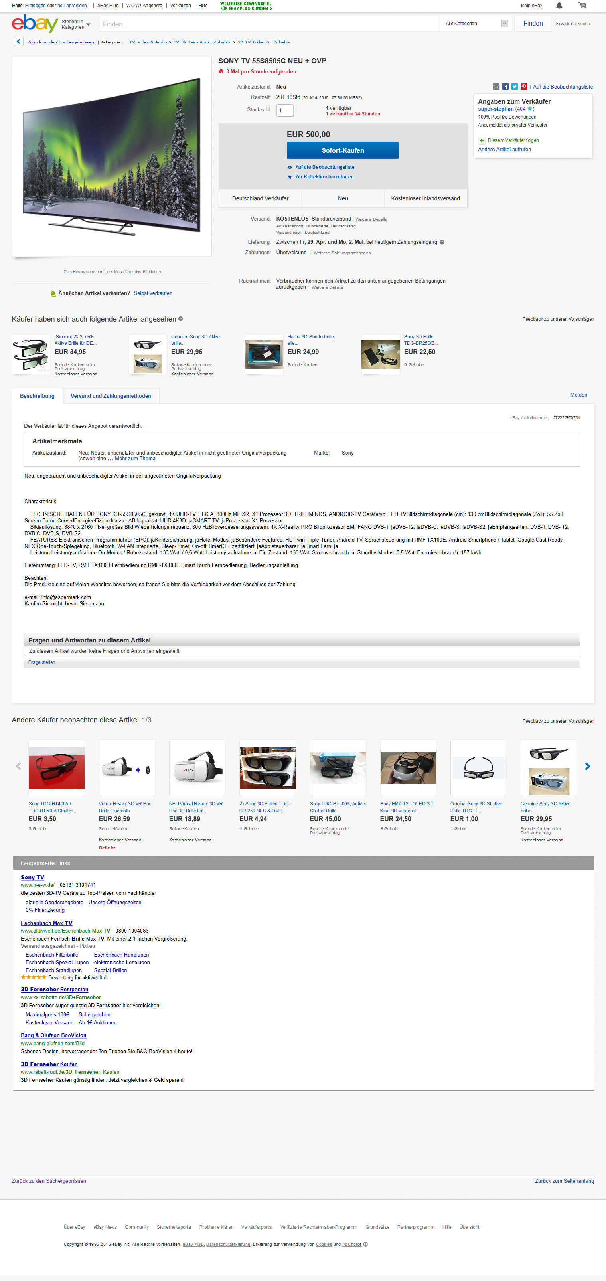Click 'Mehr zum Thema' link

[x=135, y=459]
